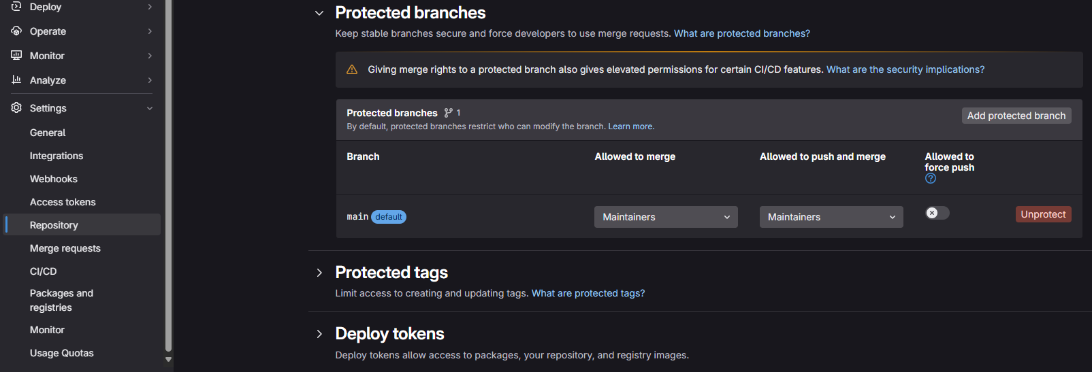Click the Monitor sidebar icon

click(x=16, y=56)
